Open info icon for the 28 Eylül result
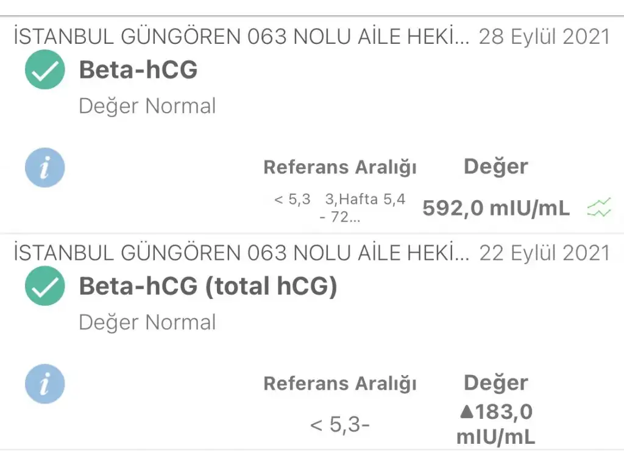This screenshot has width=624, height=456. (x=44, y=167)
